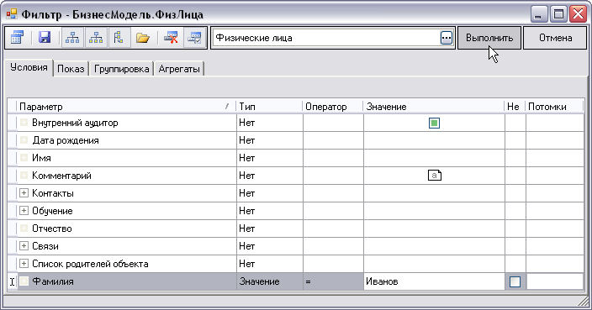Viewport: 592px width, 310px height.
Task: Select the Комментарий parameter row
Action: click(x=127, y=176)
